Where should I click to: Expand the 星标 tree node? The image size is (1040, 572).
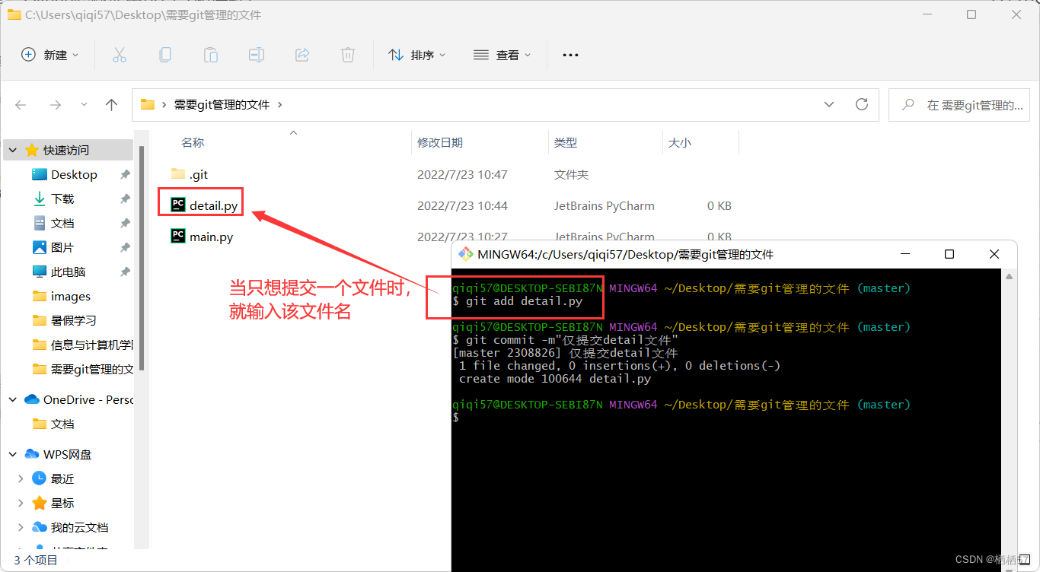point(21,503)
